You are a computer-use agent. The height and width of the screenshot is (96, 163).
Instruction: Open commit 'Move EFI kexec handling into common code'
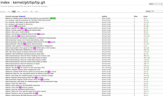pyautogui.click(x=28, y=56)
